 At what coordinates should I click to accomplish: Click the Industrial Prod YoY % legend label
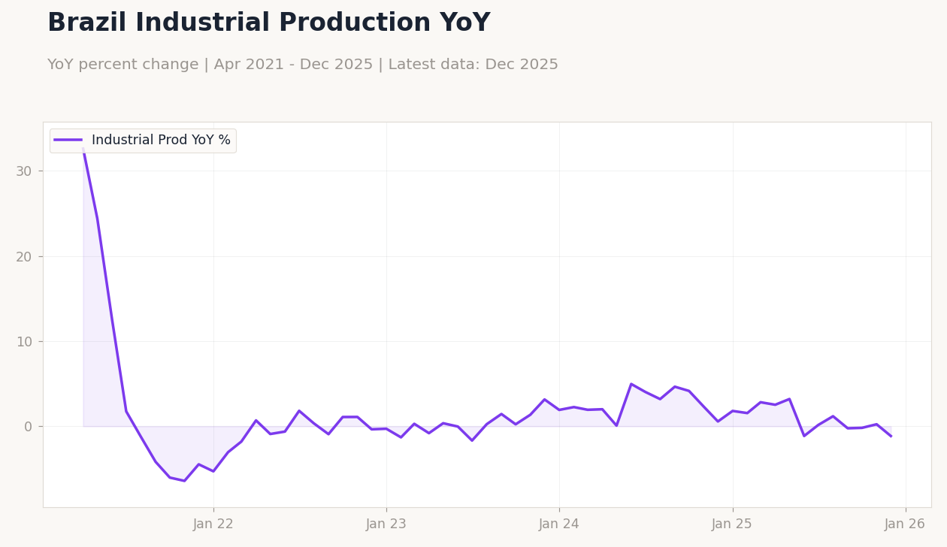click(x=161, y=141)
